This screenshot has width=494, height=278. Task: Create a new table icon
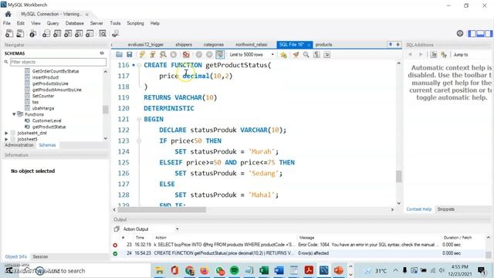[x=57, y=33]
